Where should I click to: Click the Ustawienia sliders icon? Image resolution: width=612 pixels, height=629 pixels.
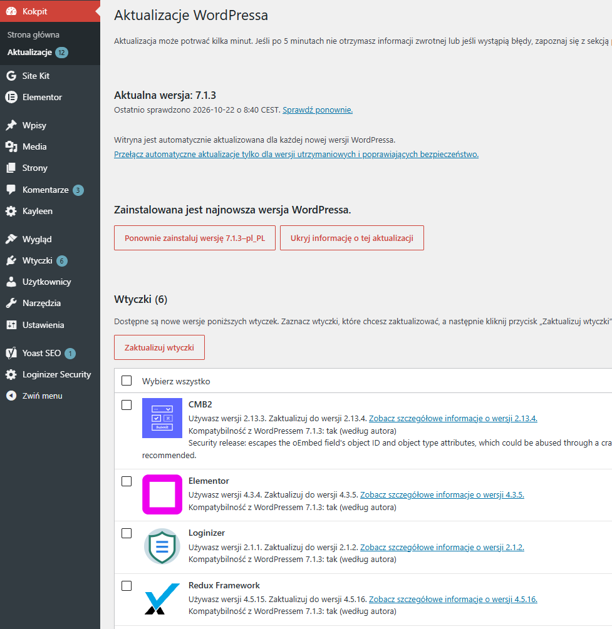click(11, 325)
